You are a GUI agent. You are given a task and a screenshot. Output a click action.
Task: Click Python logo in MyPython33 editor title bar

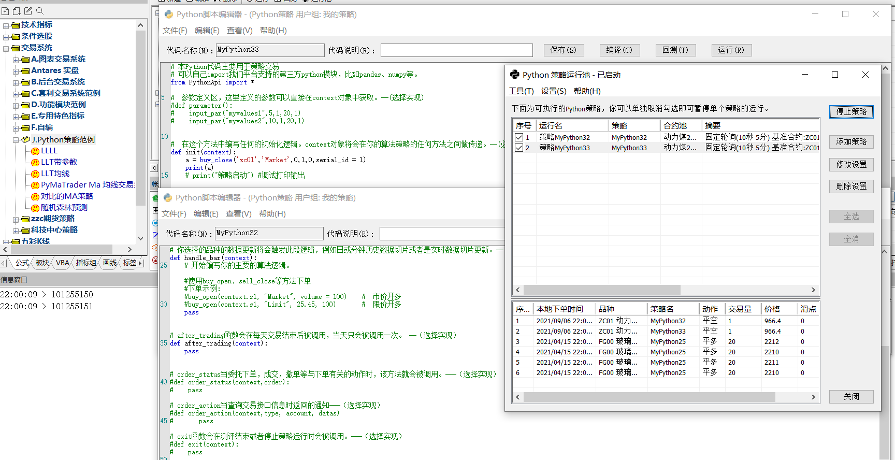(168, 15)
